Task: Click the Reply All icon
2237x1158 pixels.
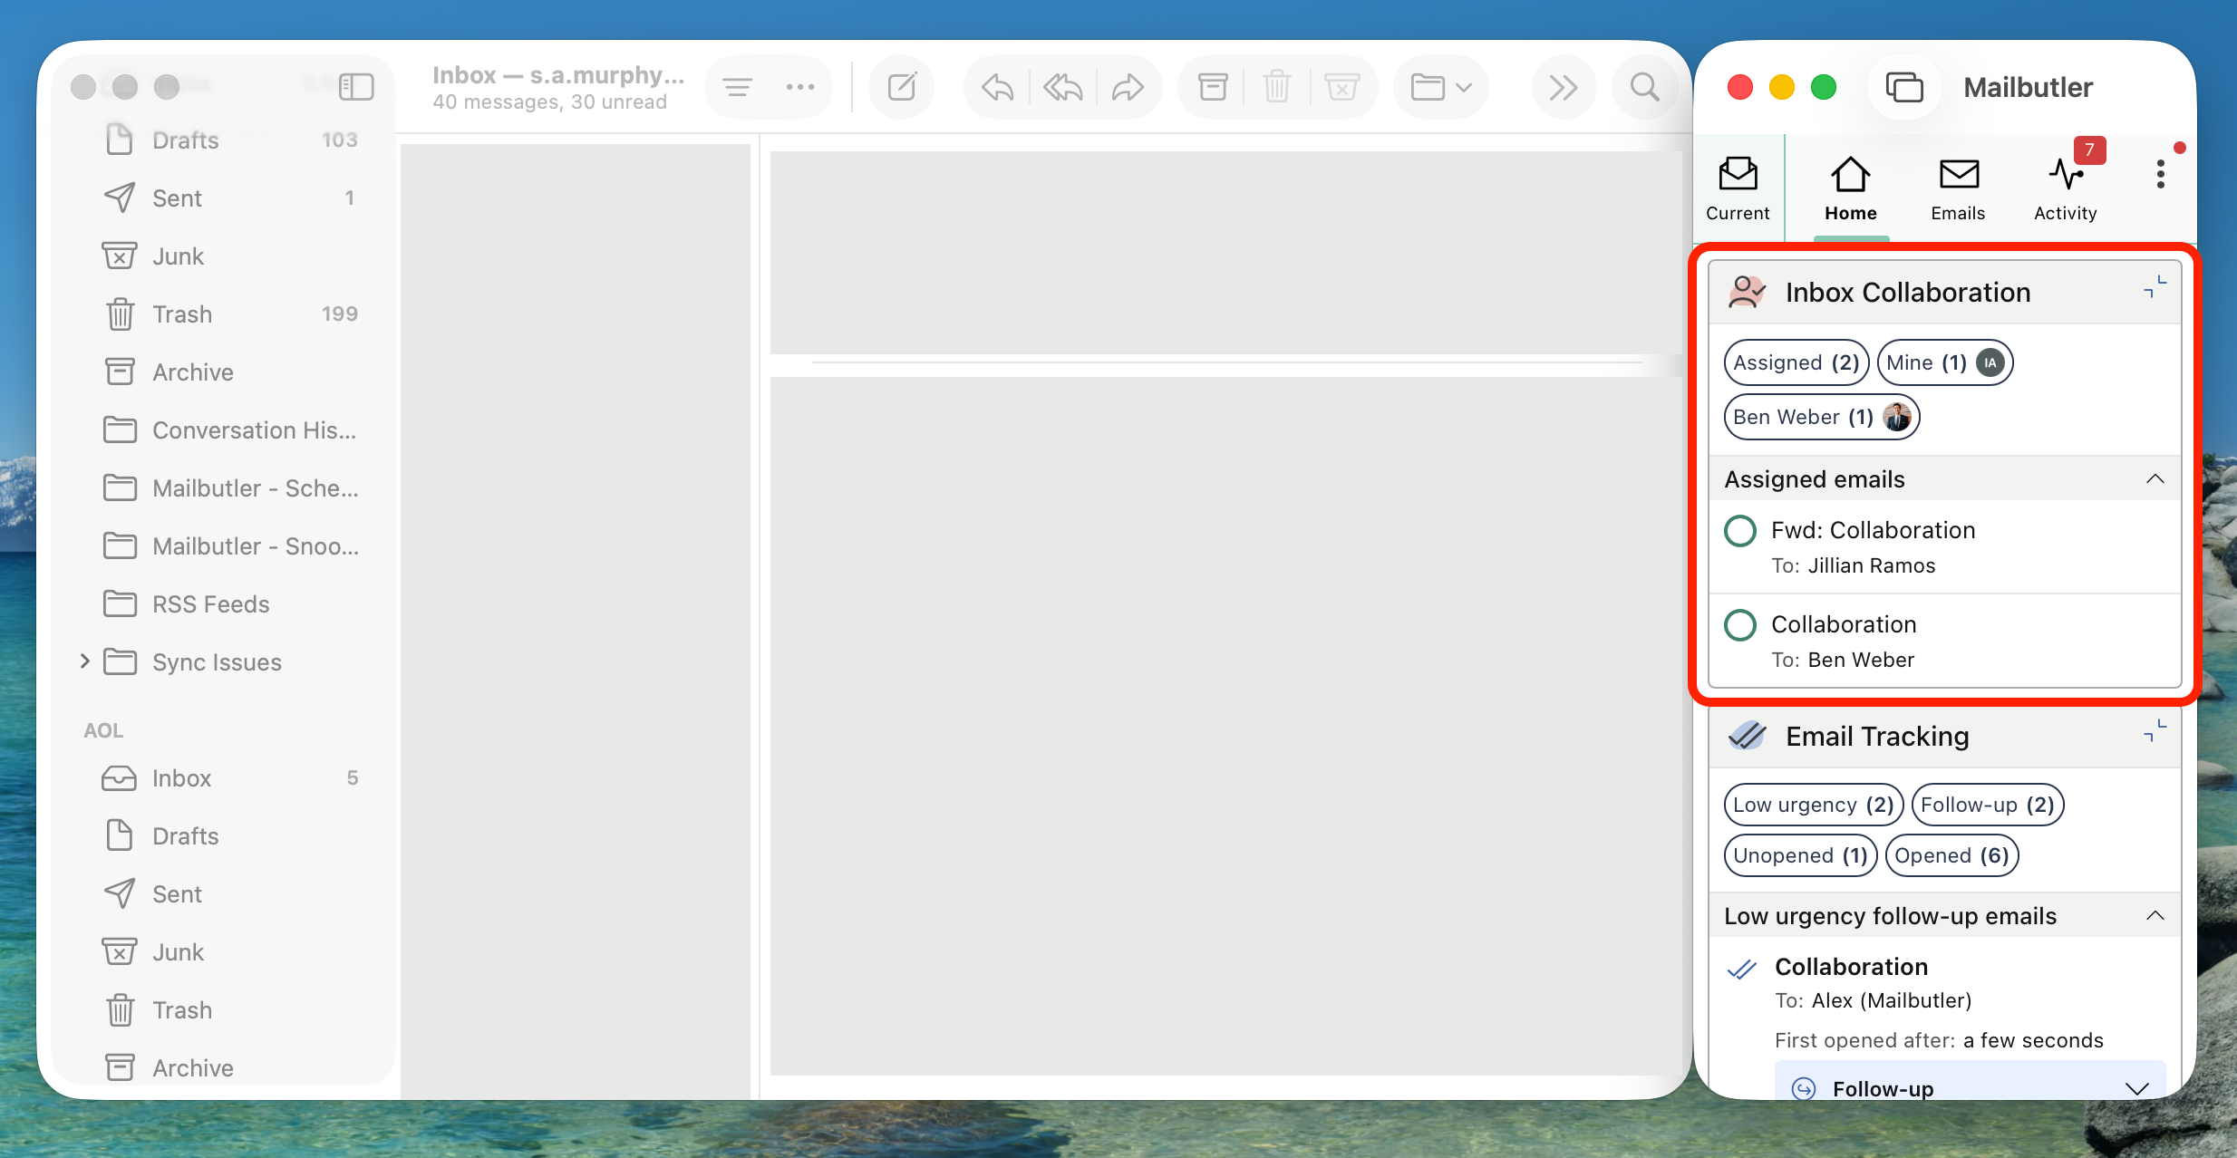Action: tap(1062, 87)
